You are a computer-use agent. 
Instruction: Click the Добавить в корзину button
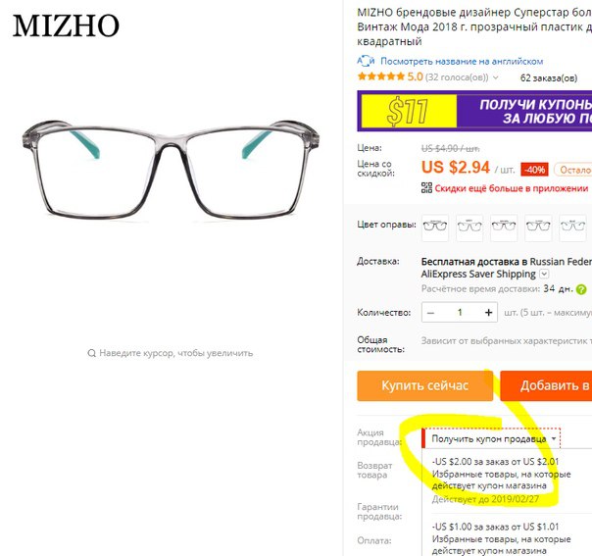(x=546, y=385)
